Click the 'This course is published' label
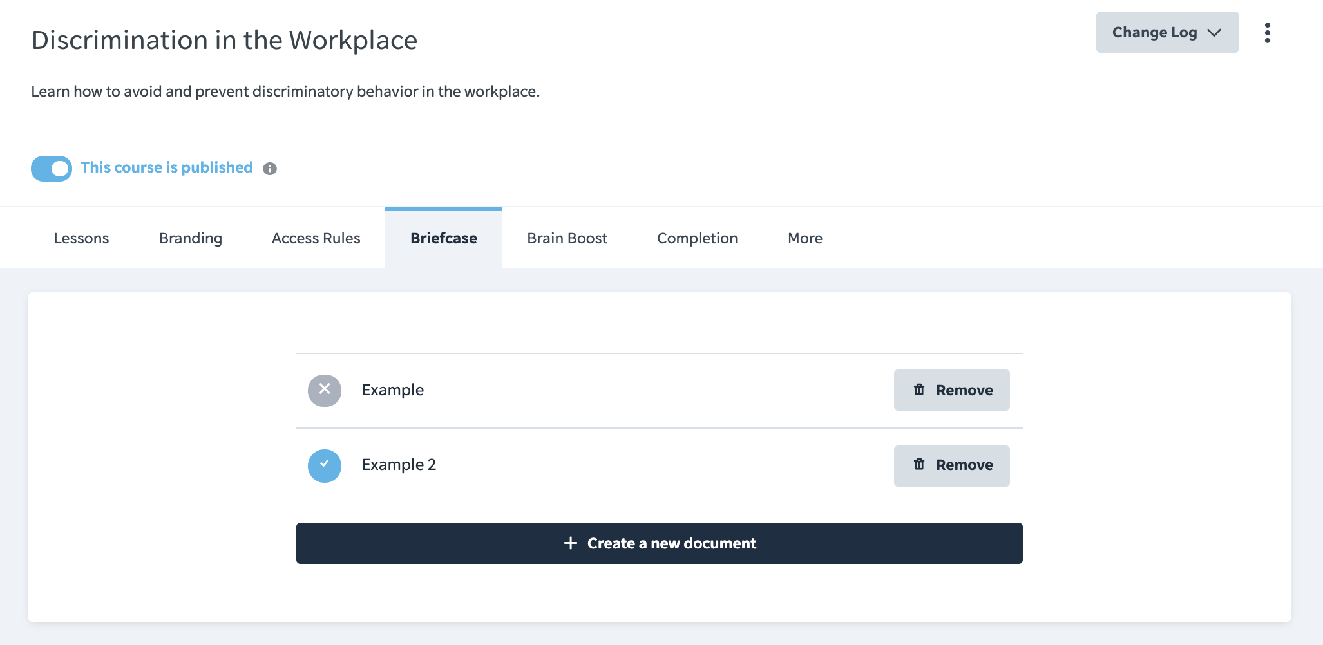 coord(167,167)
